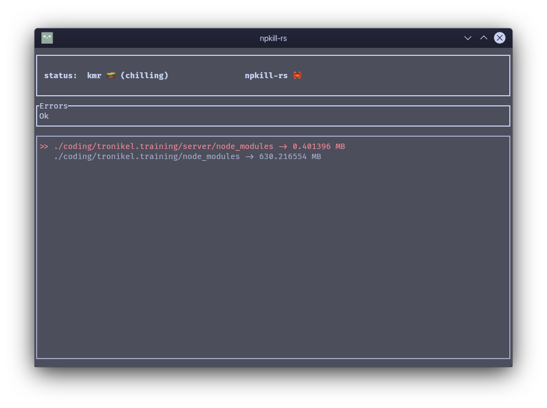Viewport: 547px width, 408px height.
Task: Click the downward chevron in the titlebar
Action: [x=468, y=38]
